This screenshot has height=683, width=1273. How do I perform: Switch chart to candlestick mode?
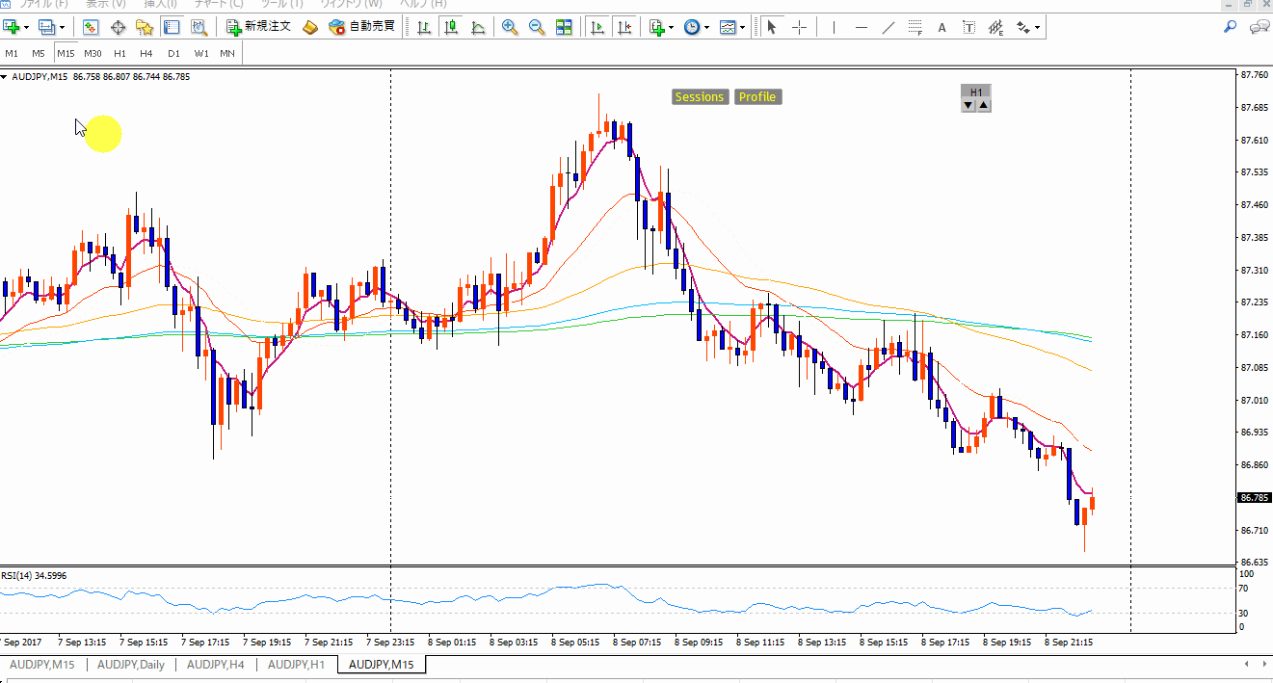click(x=450, y=27)
